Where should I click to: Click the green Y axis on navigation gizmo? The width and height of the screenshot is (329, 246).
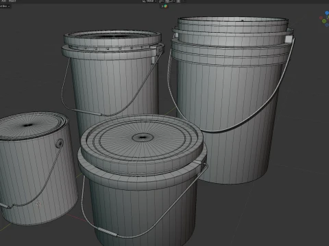point(324,21)
